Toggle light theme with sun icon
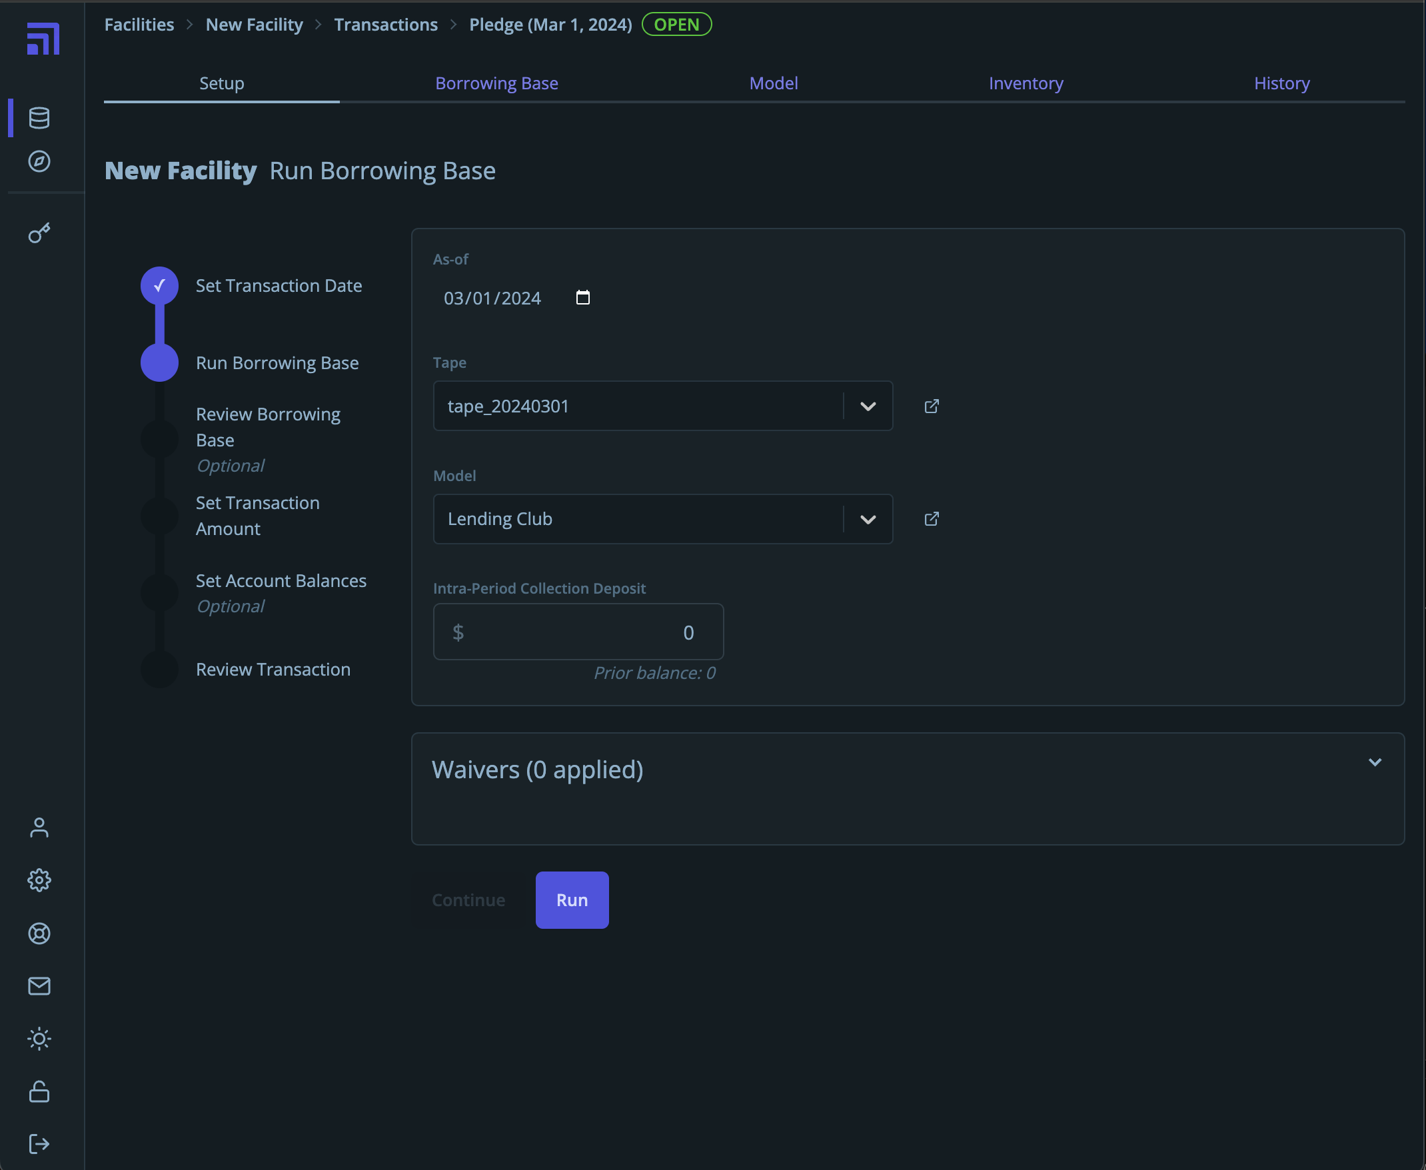 (x=39, y=1039)
